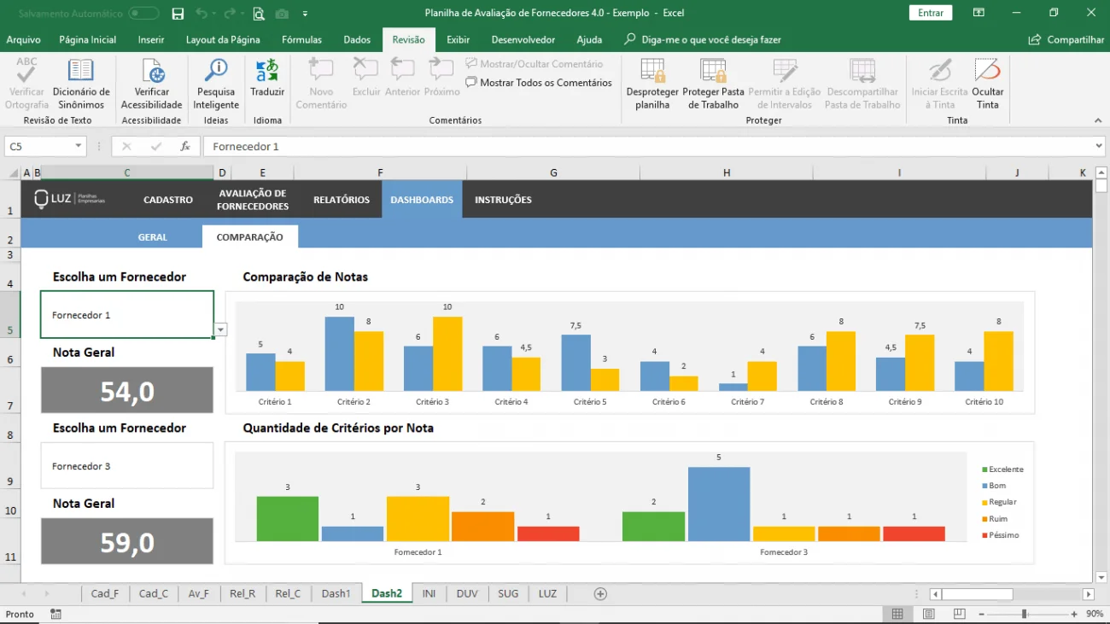Add a new sheet with the plus button
The height and width of the screenshot is (624, 1110).
pyautogui.click(x=600, y=593)
